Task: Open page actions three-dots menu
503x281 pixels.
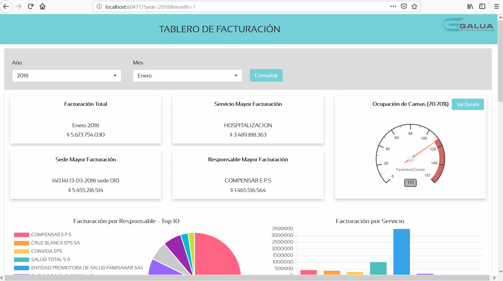Action: [393, 7]
